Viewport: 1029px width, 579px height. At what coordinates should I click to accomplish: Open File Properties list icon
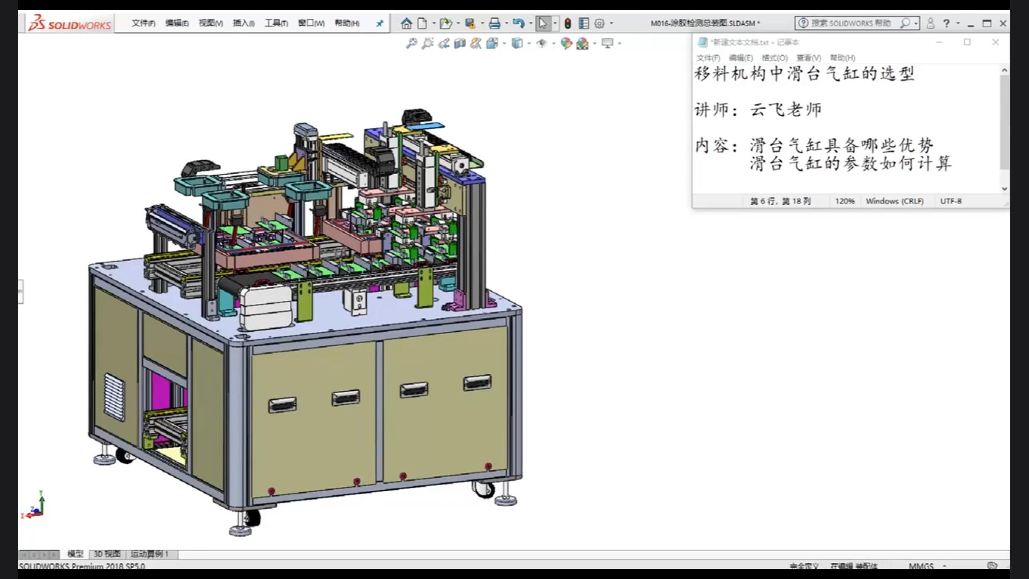tap(584, 23)
